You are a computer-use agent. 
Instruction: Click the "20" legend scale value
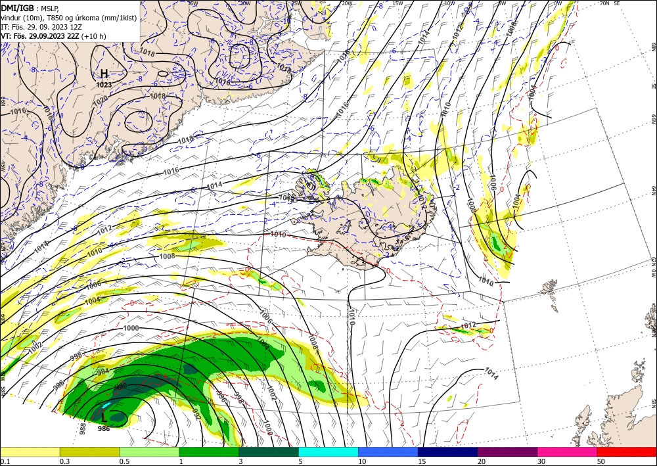(x=482, y=461)
